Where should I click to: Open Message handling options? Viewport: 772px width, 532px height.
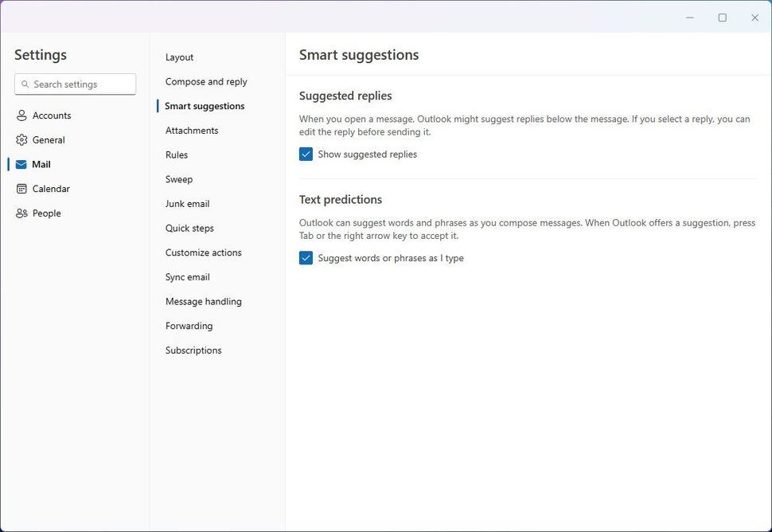click(x=203, y=301)
